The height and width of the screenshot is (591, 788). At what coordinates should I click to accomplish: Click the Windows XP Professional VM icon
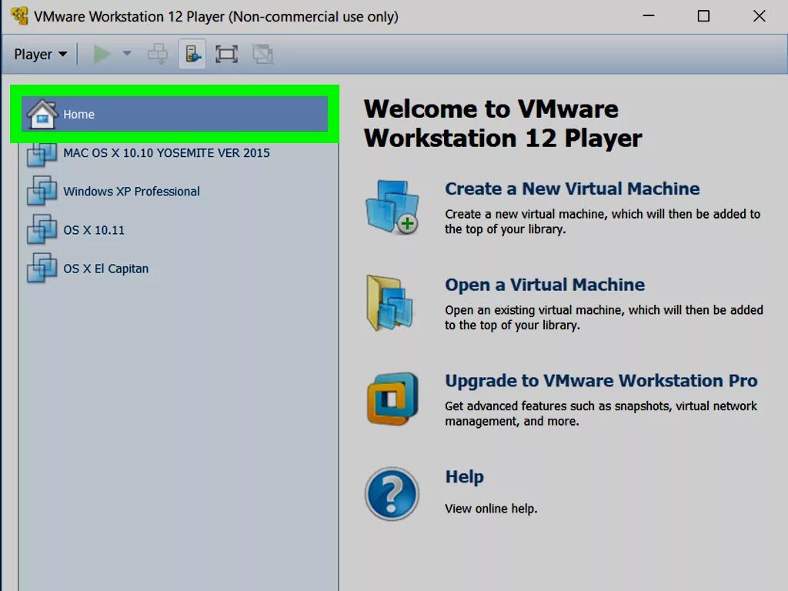(42, 191)
